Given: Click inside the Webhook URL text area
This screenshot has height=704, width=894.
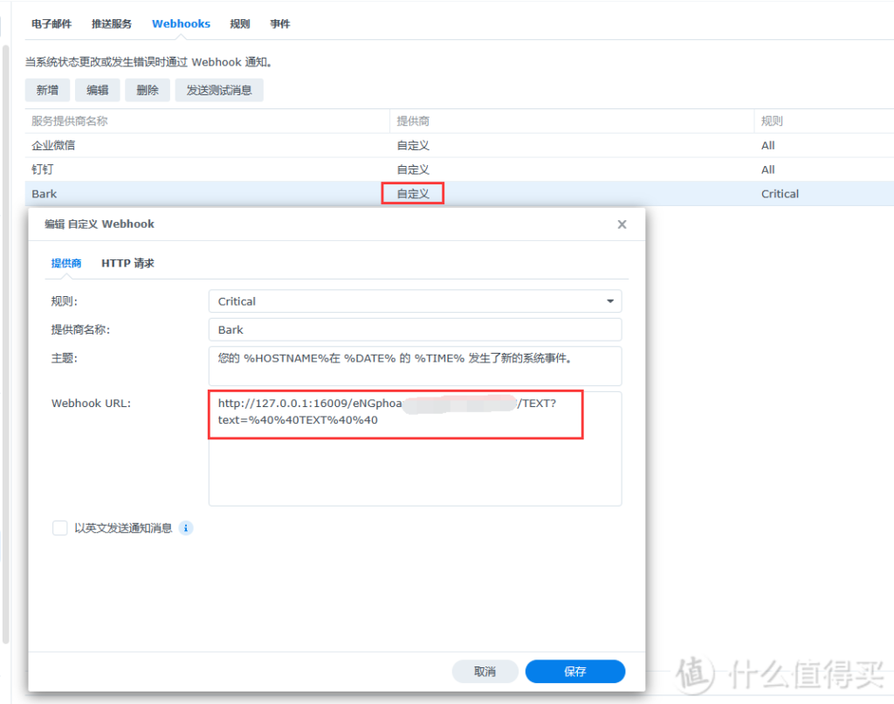Looking at the screenshot, I should click(x=415, y=472).
